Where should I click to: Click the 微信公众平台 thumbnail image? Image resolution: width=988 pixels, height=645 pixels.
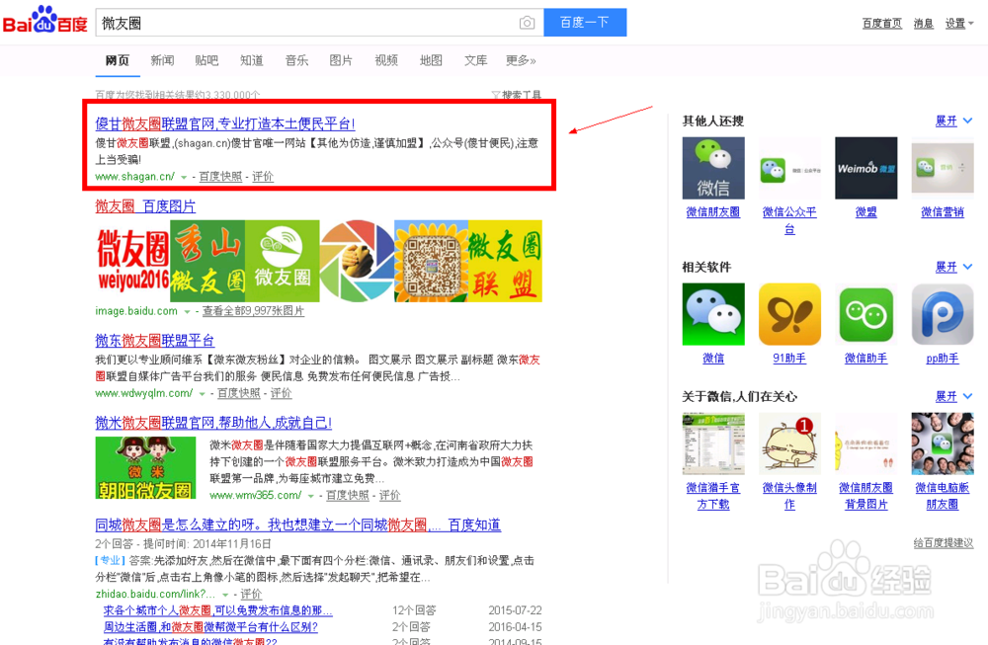(790, 168)
